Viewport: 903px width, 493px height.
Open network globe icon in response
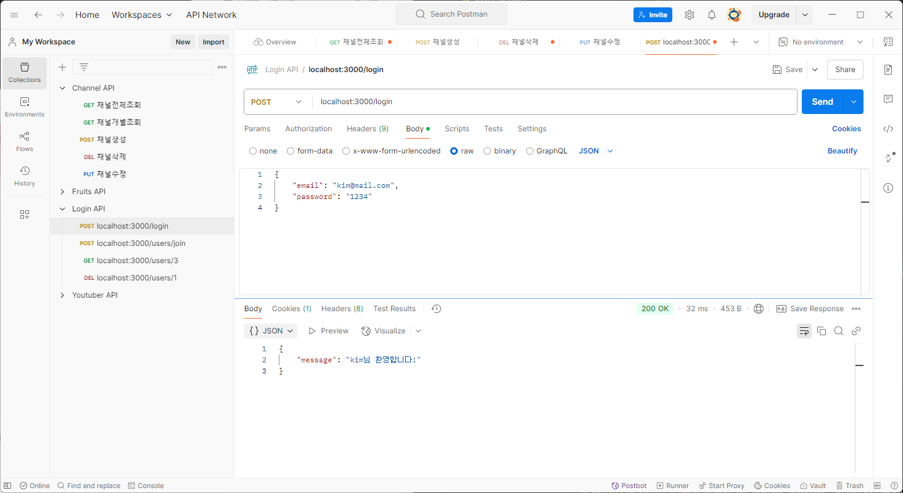[759, 309]
